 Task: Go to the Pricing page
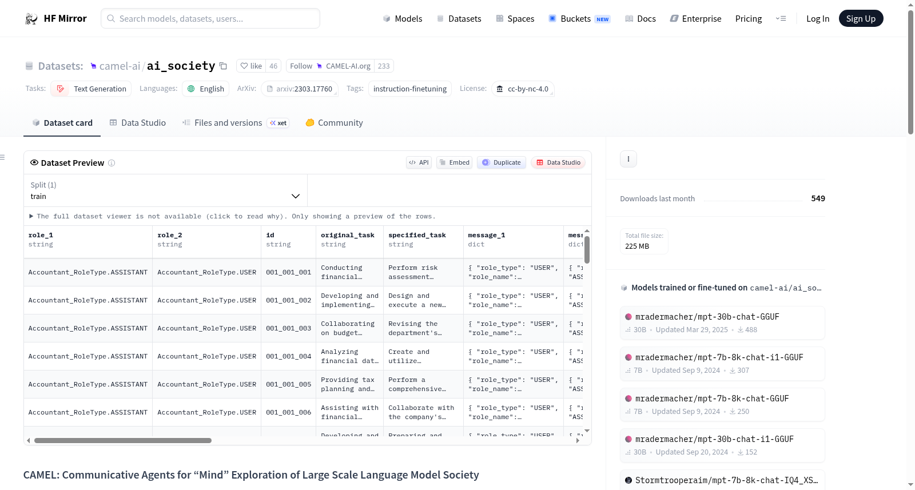[x=749, y=18]
